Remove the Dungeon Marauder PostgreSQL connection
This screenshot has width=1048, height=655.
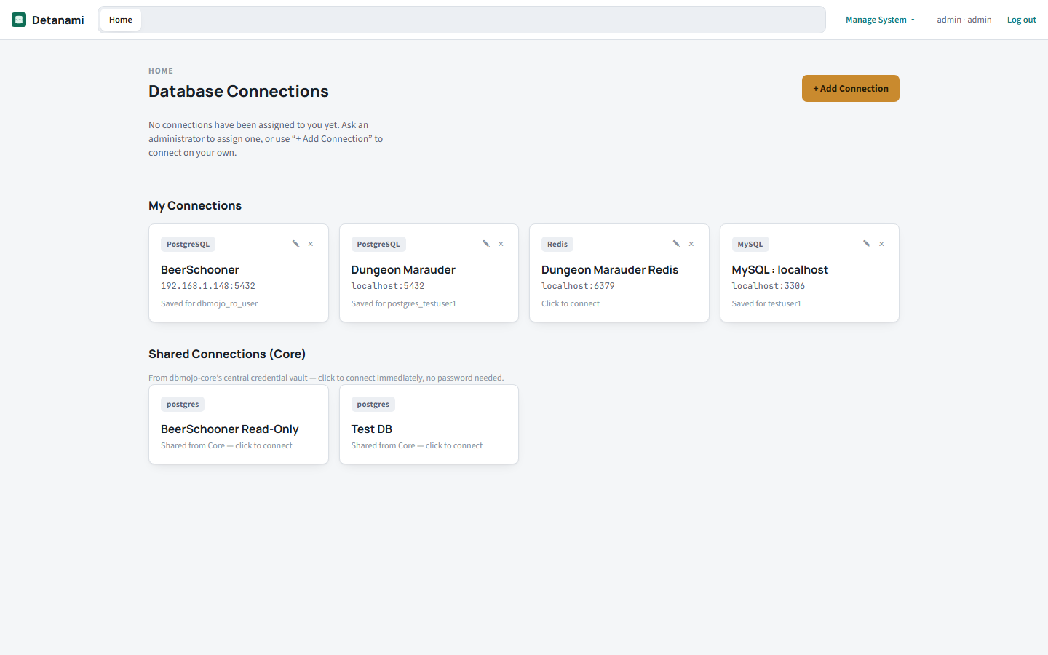point(501,244)
